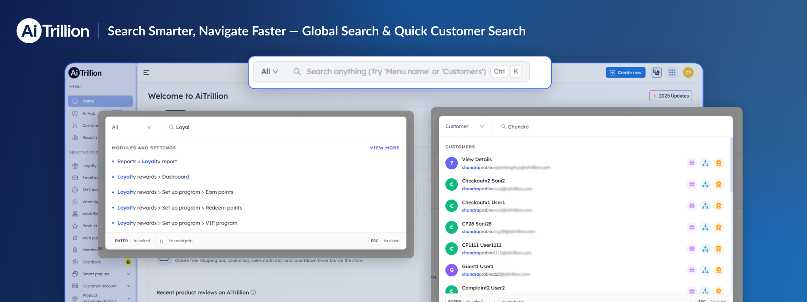Viewport: 807px width, 302px height.
Task: Click the info icon beside Recent product reviews
Action: coord(253,292)
